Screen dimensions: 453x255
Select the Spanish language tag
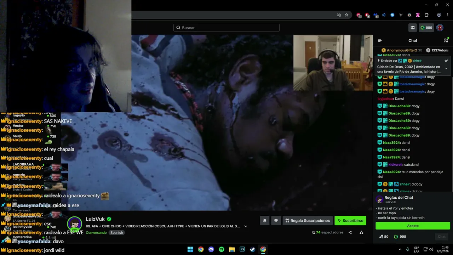(x=116, y=233)
